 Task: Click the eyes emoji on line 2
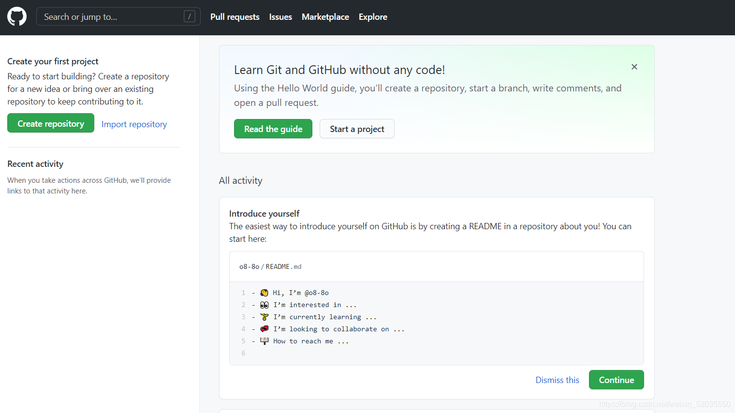tap(264, 305)
